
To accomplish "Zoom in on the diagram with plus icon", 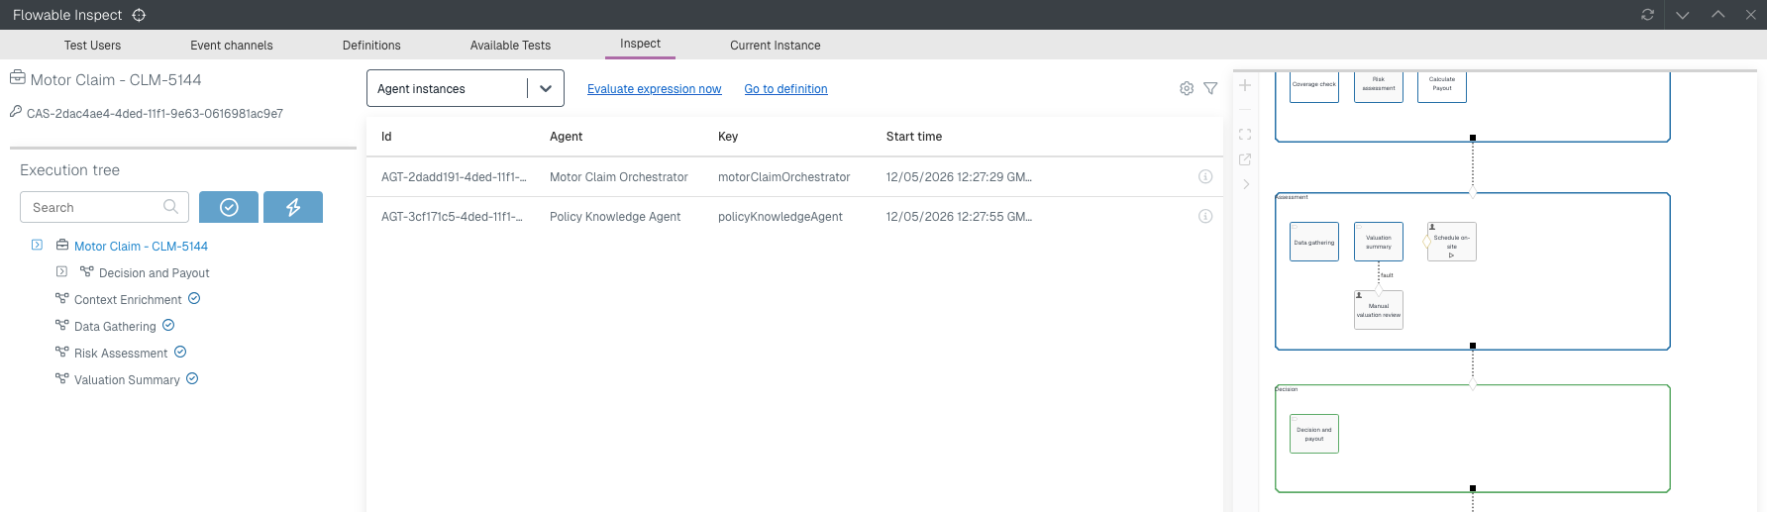I will [1245, 85].
